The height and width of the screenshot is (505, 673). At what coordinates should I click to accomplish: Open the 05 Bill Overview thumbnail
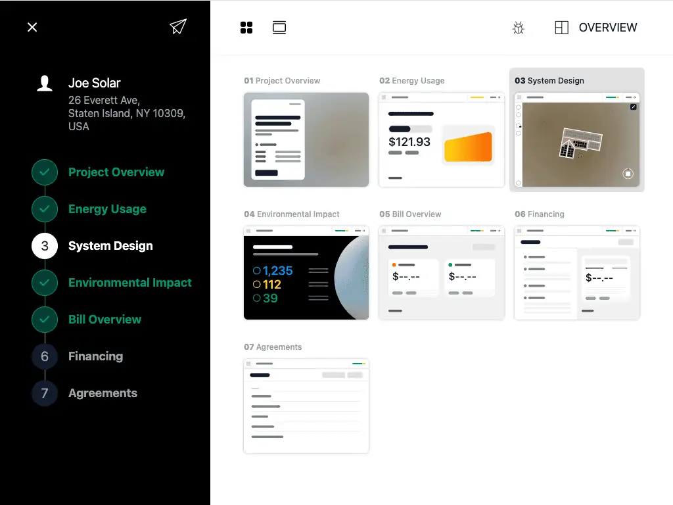pyautogui.click(x=442, y=273)
